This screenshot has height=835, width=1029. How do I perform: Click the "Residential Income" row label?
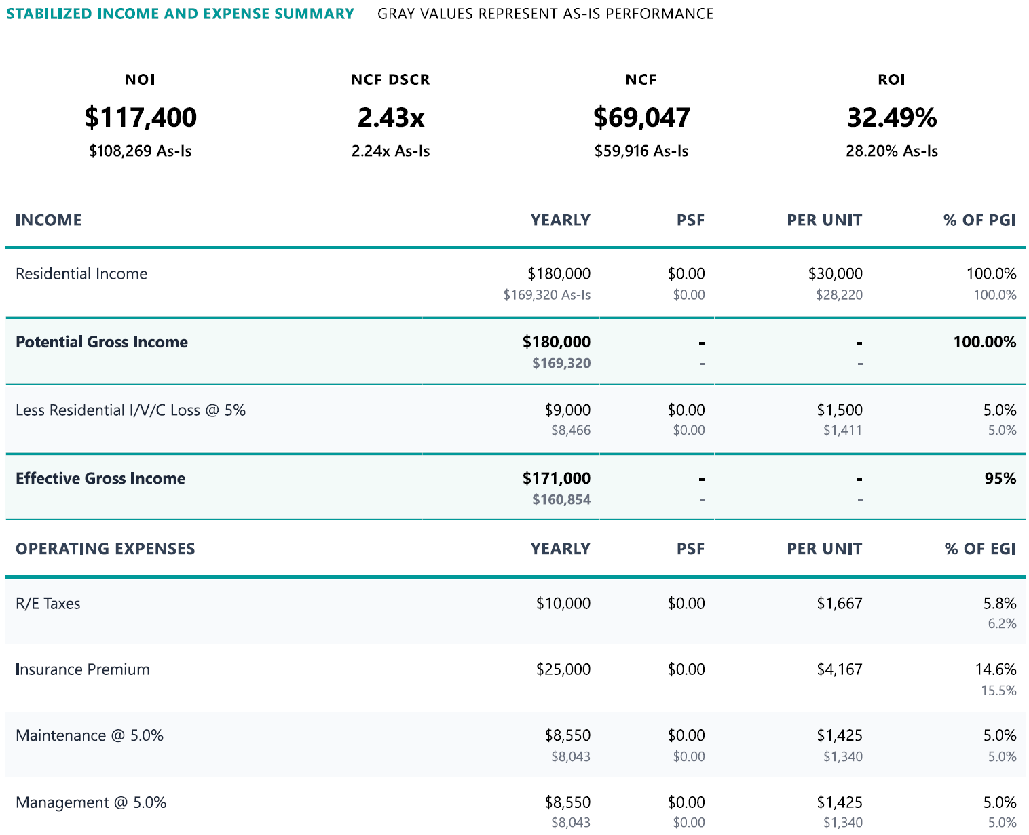pyautogui.click(x=81, y=273)
